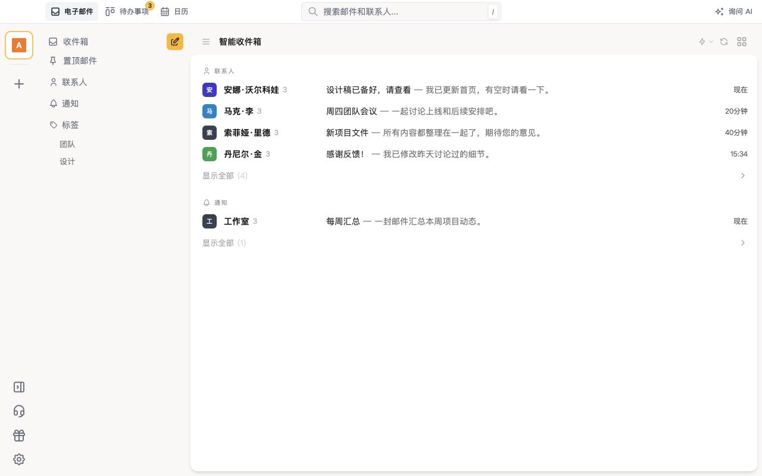Open 联系人 in the sidebar
This screenshot has height=476, width=762.
tap(68, 82)
